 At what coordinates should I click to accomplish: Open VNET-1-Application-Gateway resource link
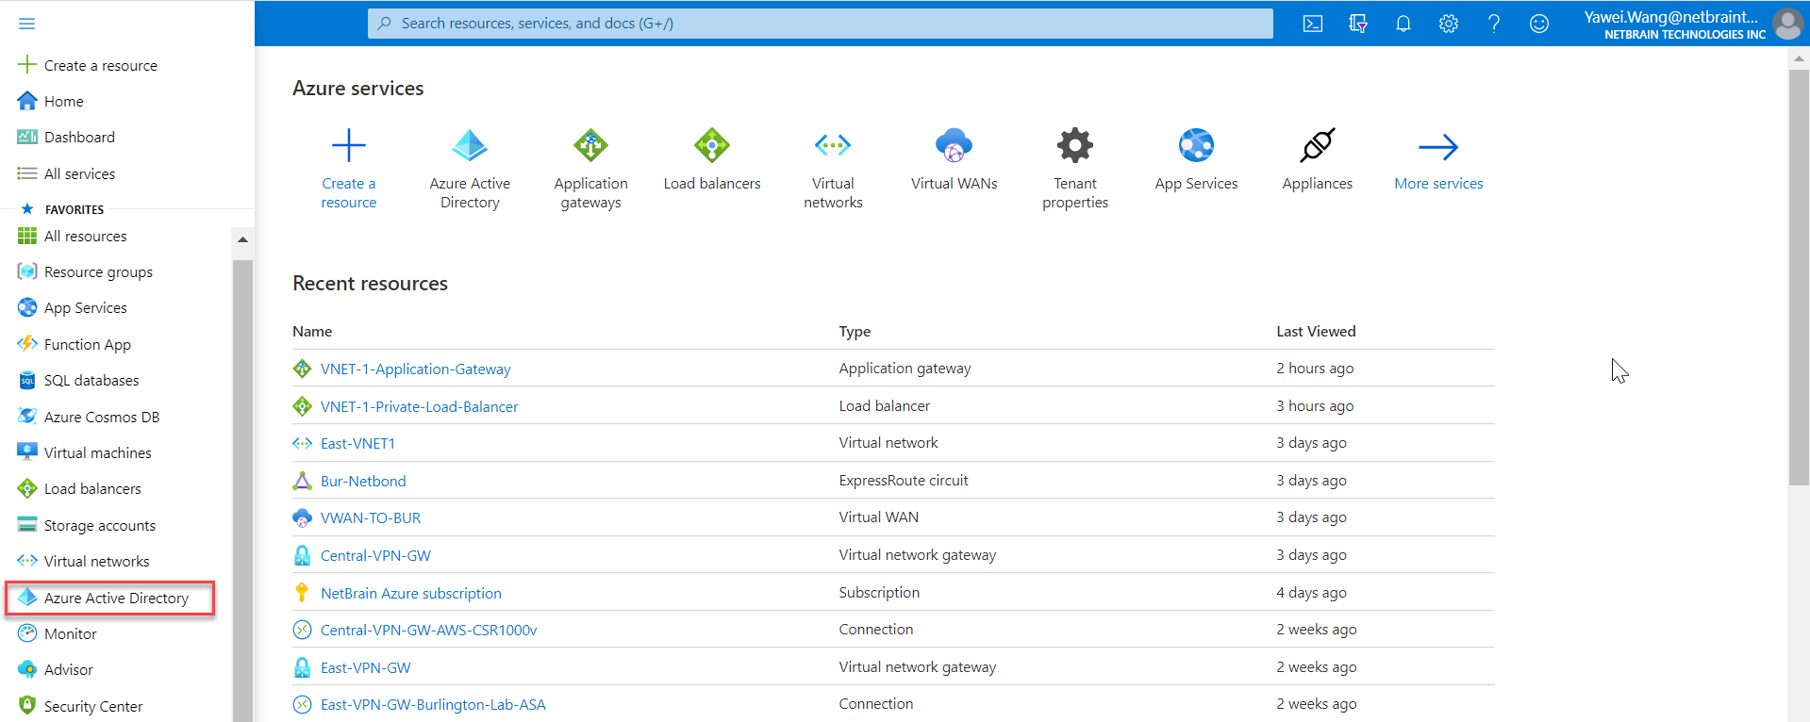pos(416,369)
